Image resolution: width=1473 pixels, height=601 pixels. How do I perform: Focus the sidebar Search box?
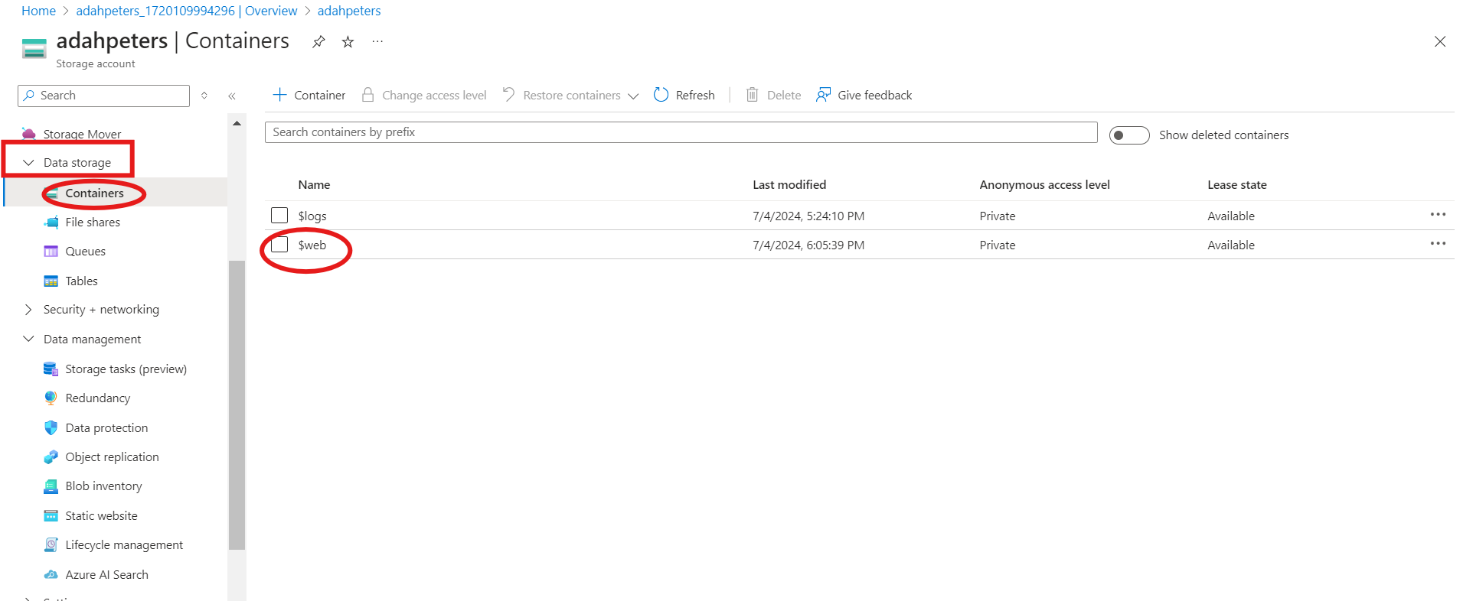tap(103, 96)
